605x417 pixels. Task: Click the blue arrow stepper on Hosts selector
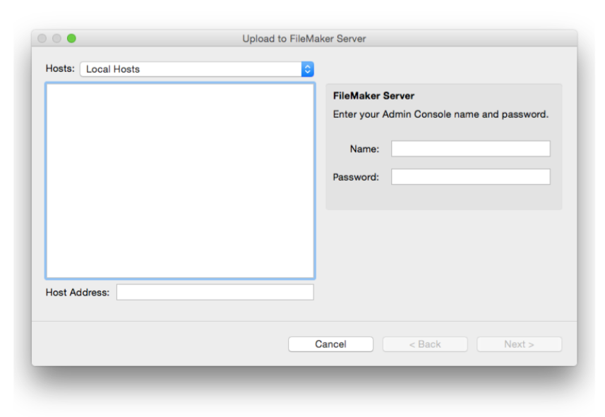tap(307, 69)
